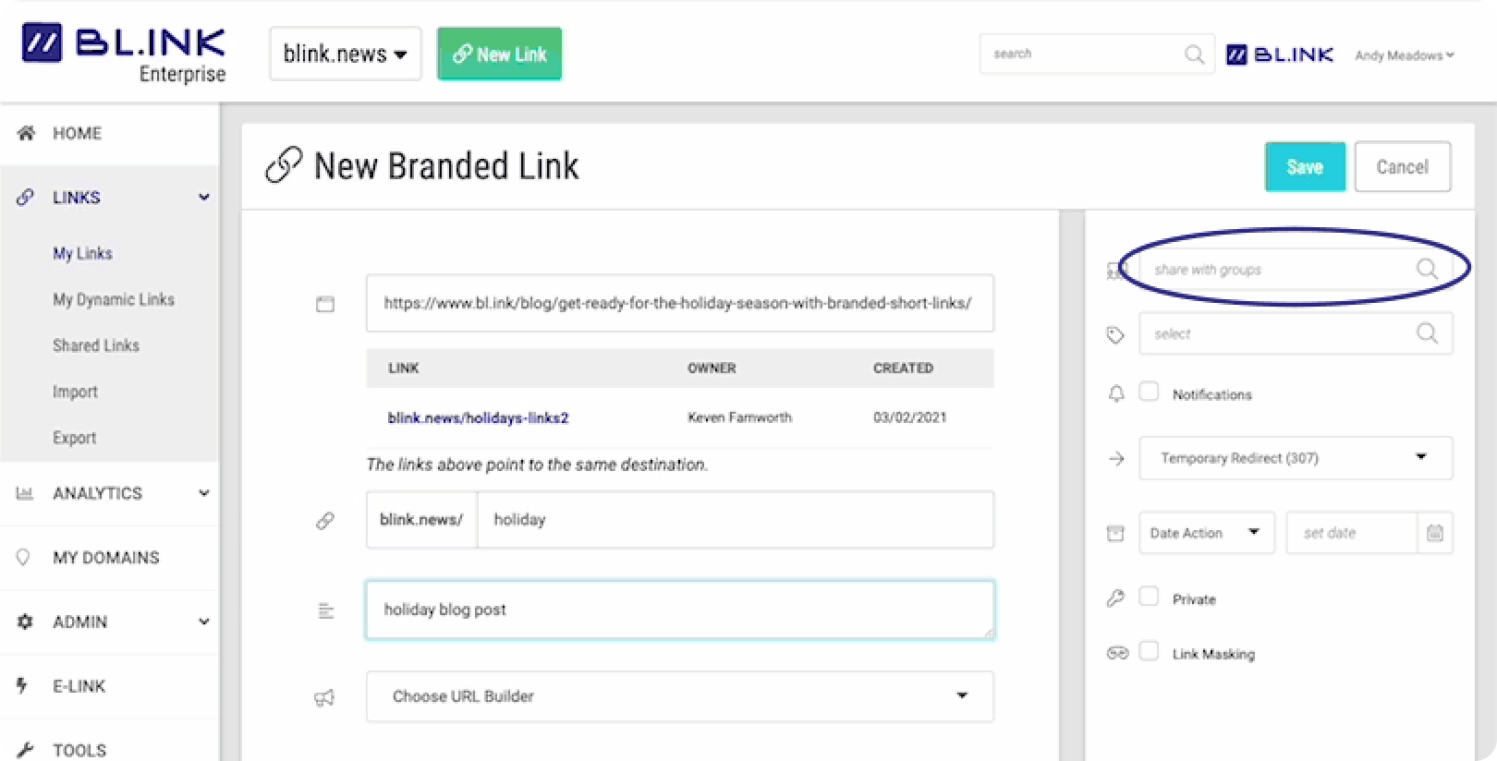This screenshot has width=1497, height=761.
Task: Click the search magnifier in share with groups
Action: (x=1427, y=269)
